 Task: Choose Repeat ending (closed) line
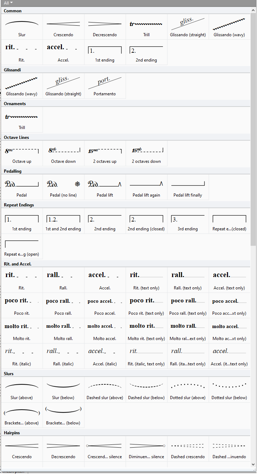point(229,221)
